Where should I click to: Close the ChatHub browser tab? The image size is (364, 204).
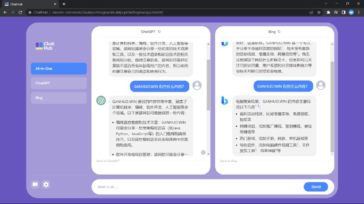coord(55,4)
